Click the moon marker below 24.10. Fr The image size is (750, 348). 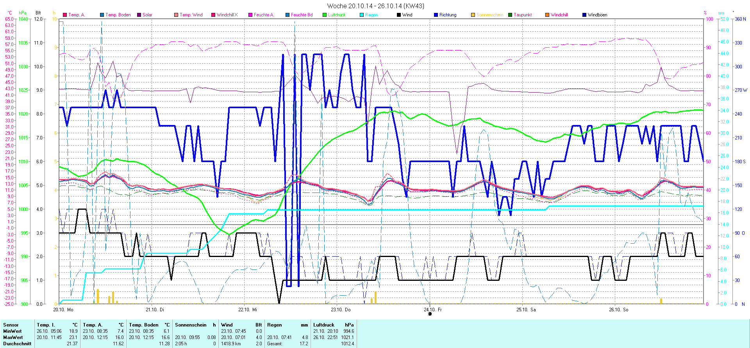click(430, 314)
